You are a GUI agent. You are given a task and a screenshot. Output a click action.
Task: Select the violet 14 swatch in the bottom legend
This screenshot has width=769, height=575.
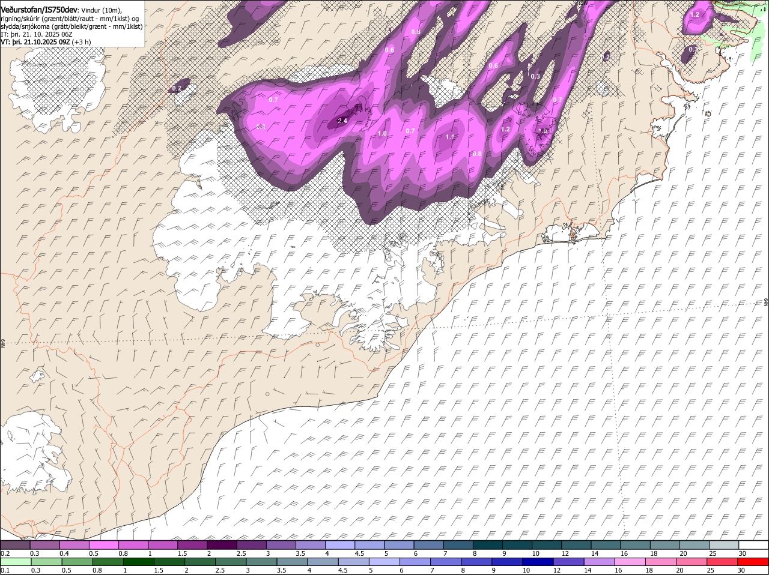click(600, 562)
